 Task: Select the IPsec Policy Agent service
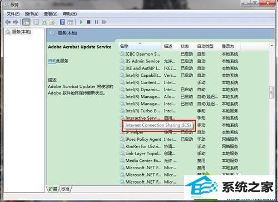(x=179, y=139)
